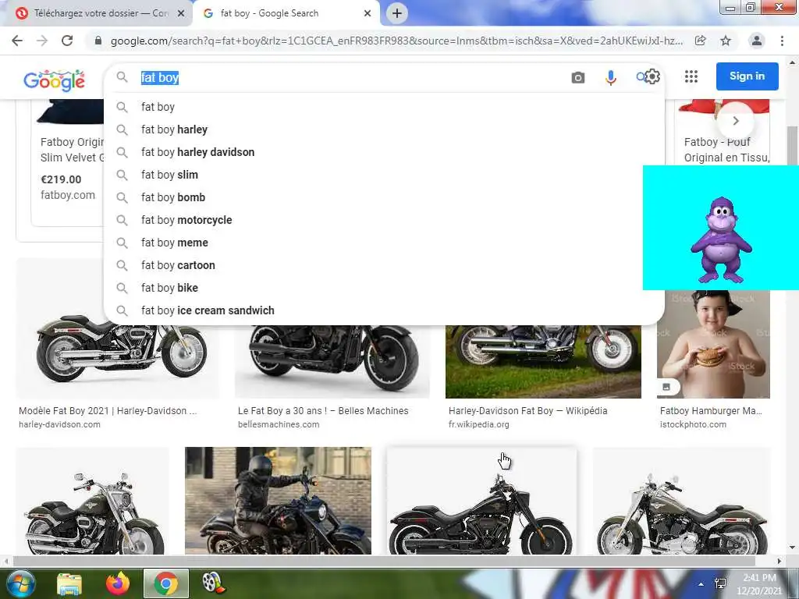The image size is (799, 599).
Task: Choose suggestion 'fat boy cartoon'
Action: pyautogui.click(x=384, y=265)
